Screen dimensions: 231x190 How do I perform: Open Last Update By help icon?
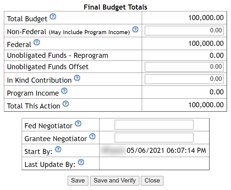(81, 162)
